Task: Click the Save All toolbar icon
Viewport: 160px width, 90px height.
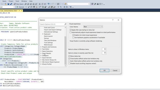Action: point(11,4)
